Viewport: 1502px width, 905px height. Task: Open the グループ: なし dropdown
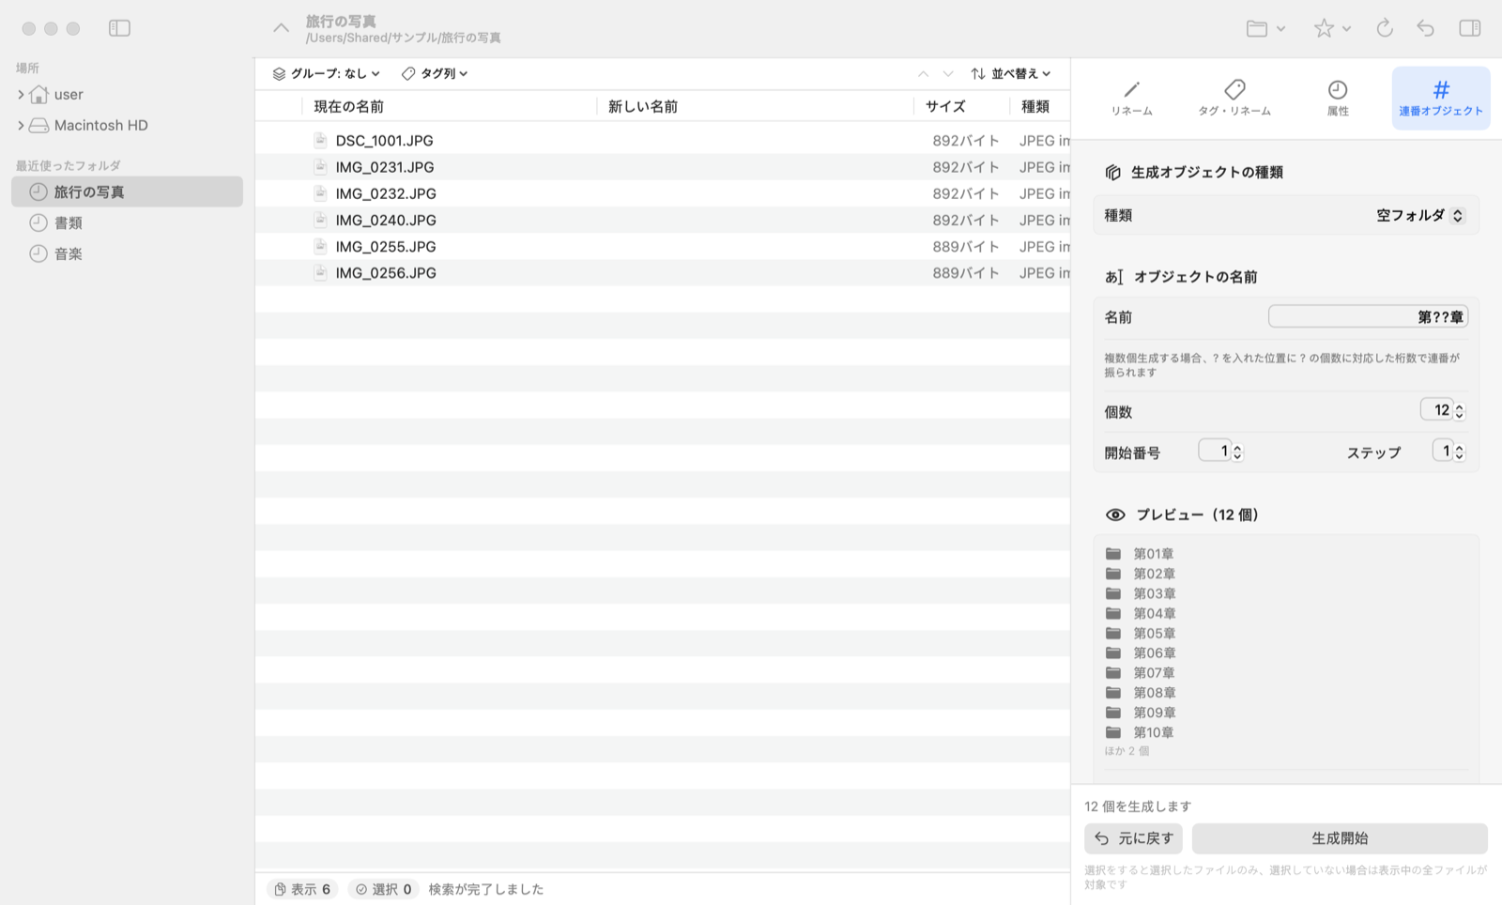tap(326, 73)
